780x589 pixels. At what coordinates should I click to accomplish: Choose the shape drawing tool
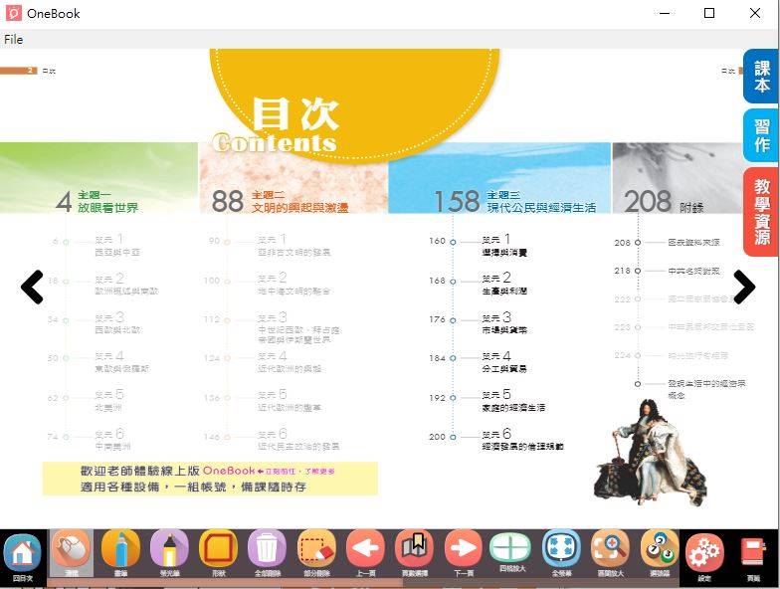[x=219, y=553]
